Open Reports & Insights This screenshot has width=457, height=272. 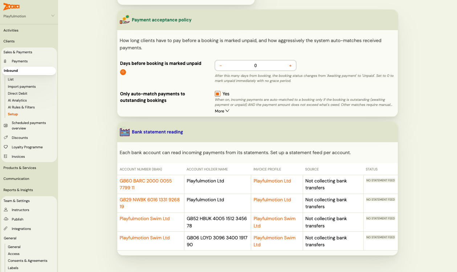point(18,190)
